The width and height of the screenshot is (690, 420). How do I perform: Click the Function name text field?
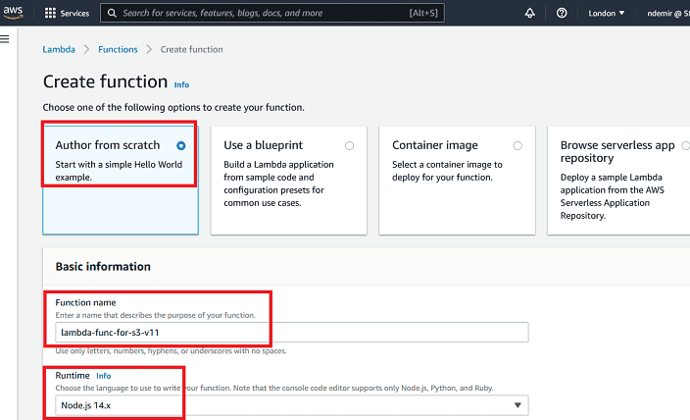[291, 333]
